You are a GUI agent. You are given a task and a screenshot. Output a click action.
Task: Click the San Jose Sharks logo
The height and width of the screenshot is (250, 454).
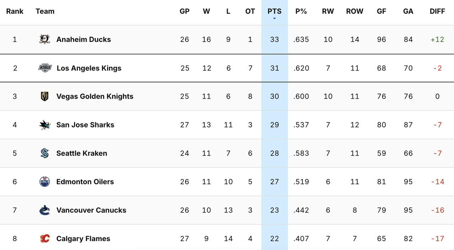[x=44, y=125]
